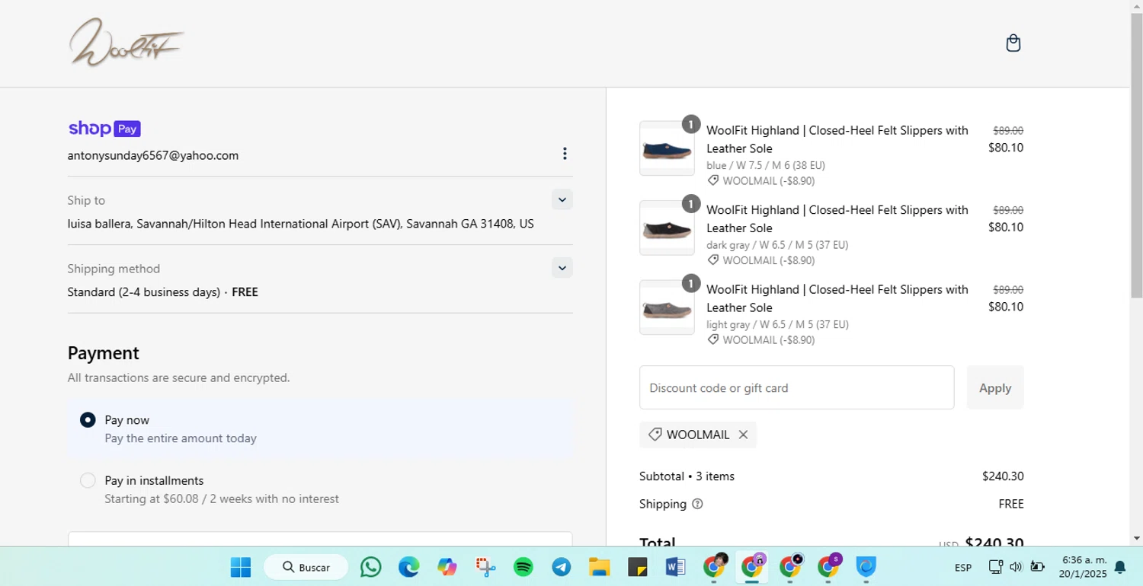Click the Subtotal amount $240.30
This screenshot has height=586, width=1143.
[x=1003, y=476]
